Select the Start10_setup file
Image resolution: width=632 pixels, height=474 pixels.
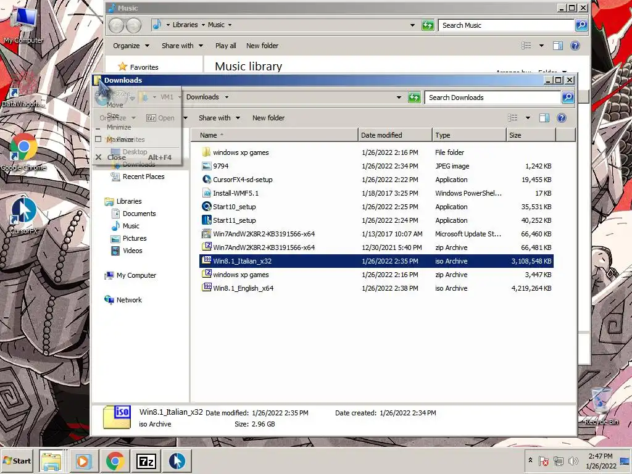pyautogui.click(x=376, y=207)
